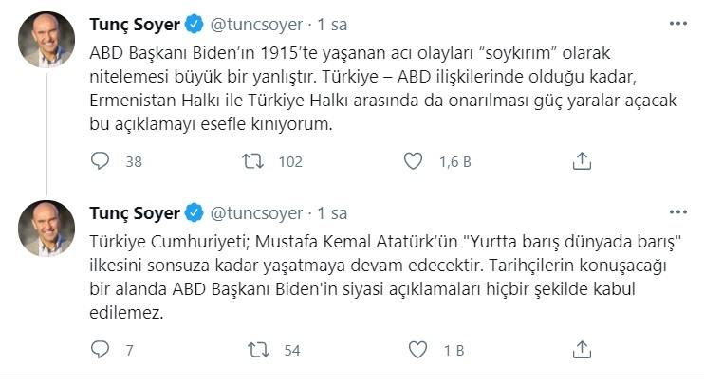Click @tuncsoyer handle on second tweet
This screenshot has height=385, width=704.
tap(259, 211)
